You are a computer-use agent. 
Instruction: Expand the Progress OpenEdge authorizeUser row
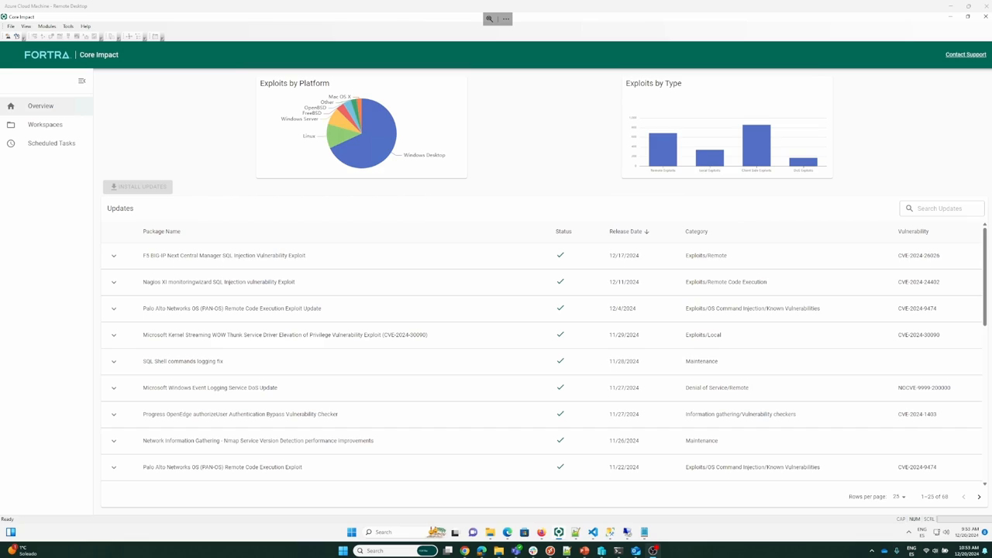click(114, 415)
